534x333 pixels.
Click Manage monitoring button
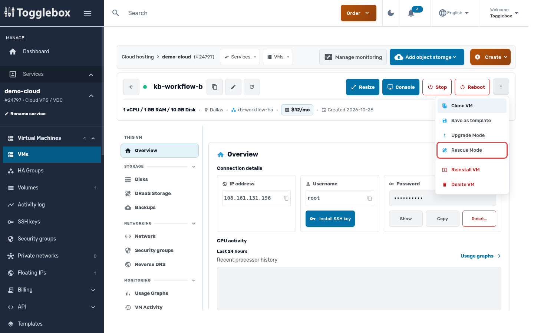[x=353, y=57]
